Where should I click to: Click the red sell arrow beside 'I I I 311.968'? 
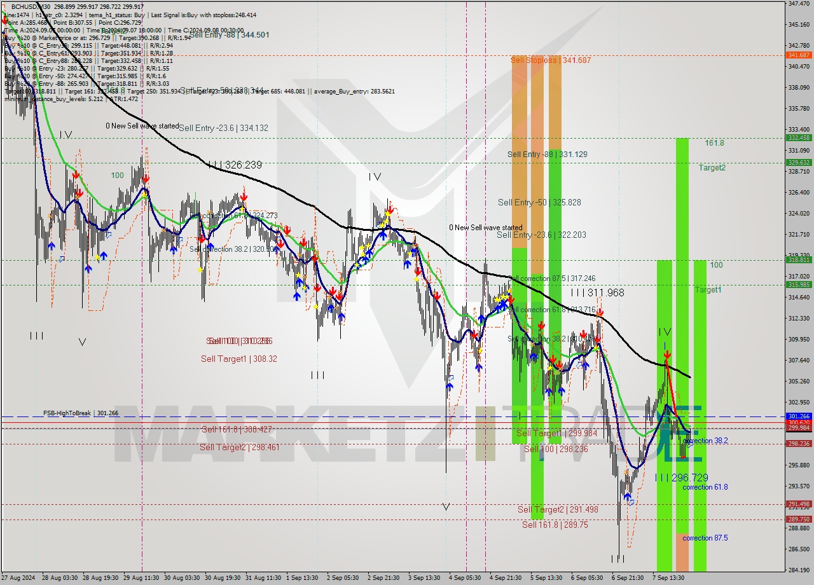tap(600, 312)
